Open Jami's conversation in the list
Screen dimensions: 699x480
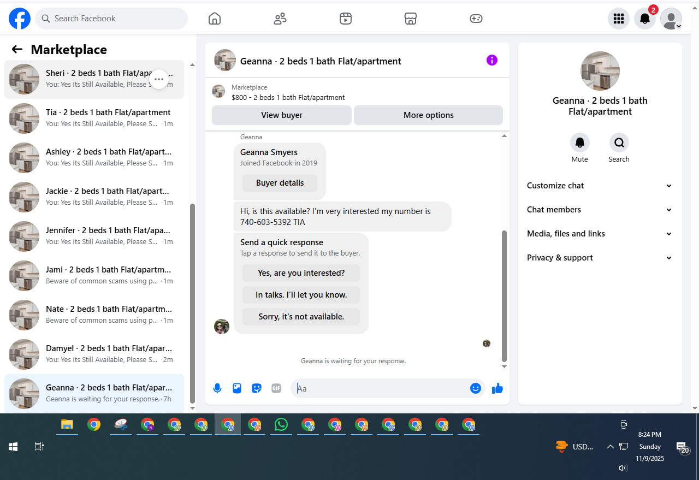94,276
